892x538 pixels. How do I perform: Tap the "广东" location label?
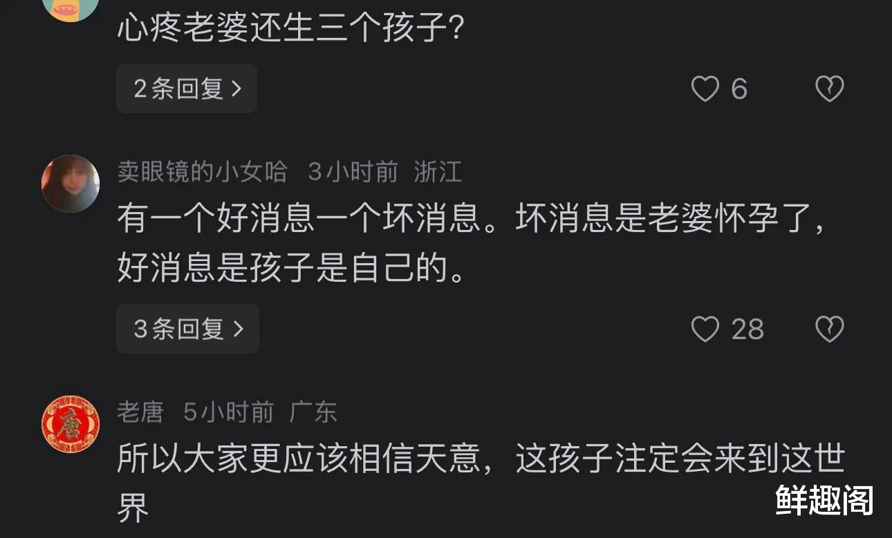tap(313, 412)
